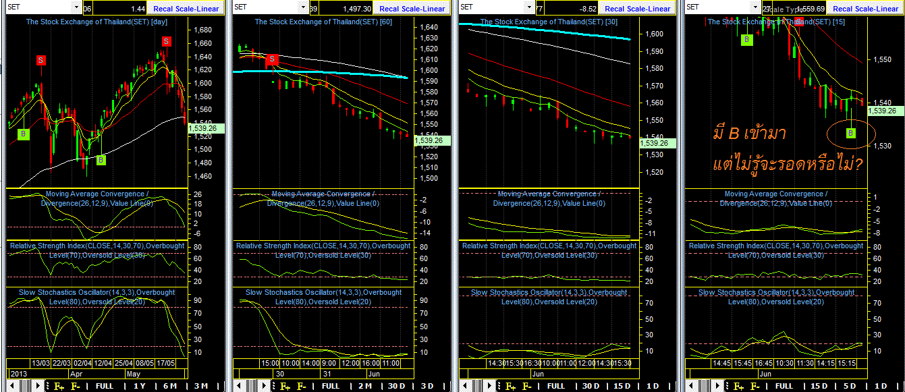Select the 3 D range under the 60-minute chart
This screenshot has height=392, width=905.
(x=427, y=386)
